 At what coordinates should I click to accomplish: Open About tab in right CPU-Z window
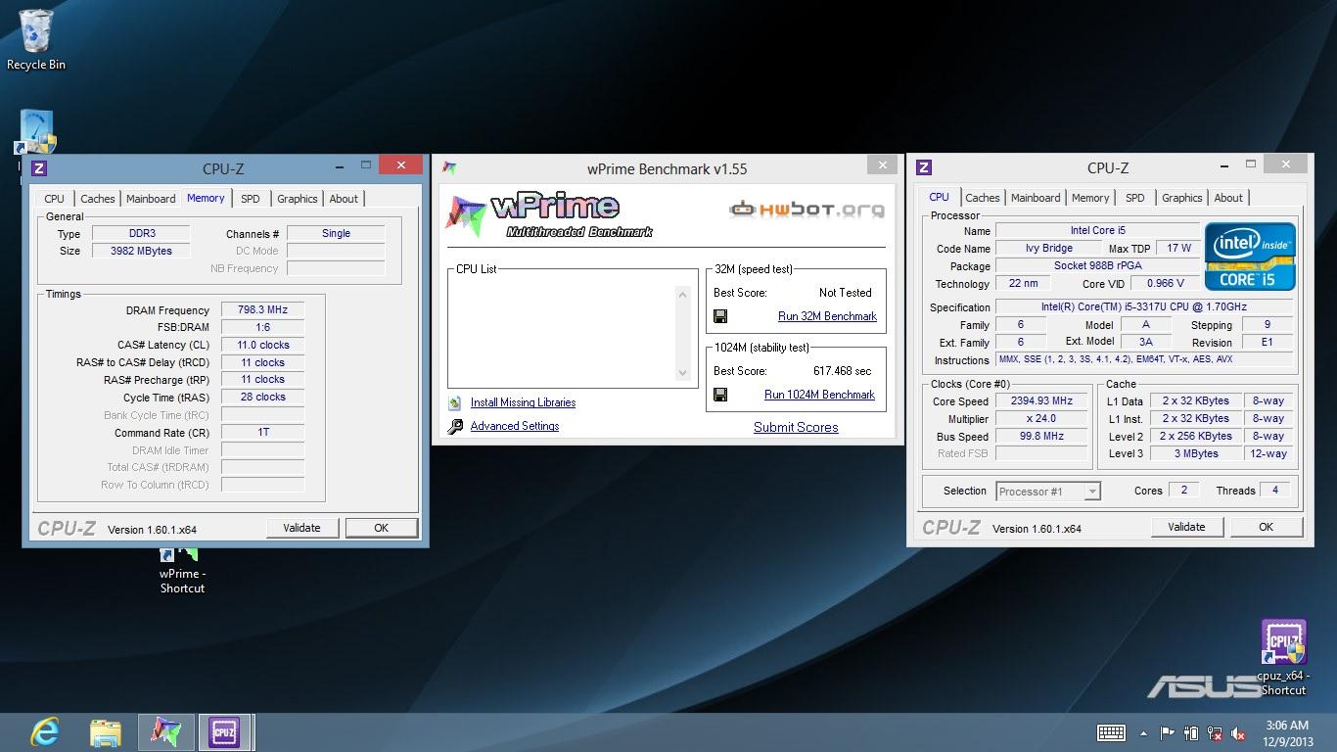(1228, 198)
